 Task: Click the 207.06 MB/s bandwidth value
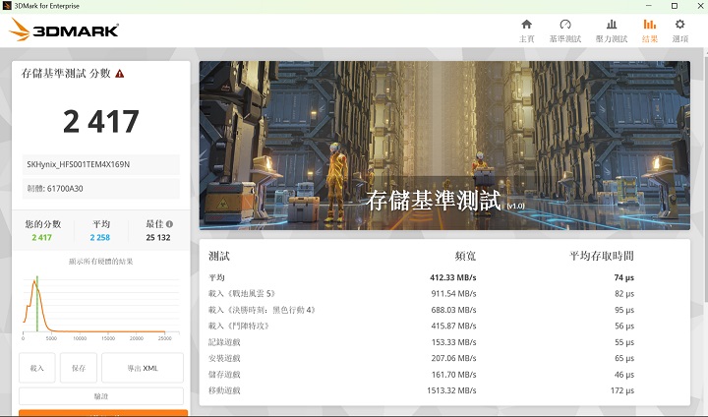tap(453, 358)
